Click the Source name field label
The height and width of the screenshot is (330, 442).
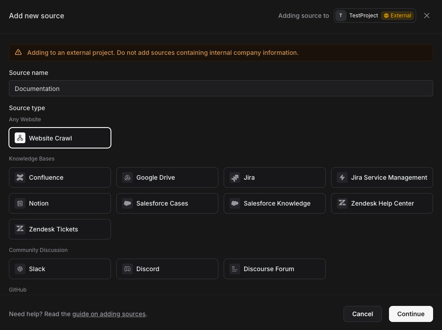pyautogui.click(x=29, y=73)
